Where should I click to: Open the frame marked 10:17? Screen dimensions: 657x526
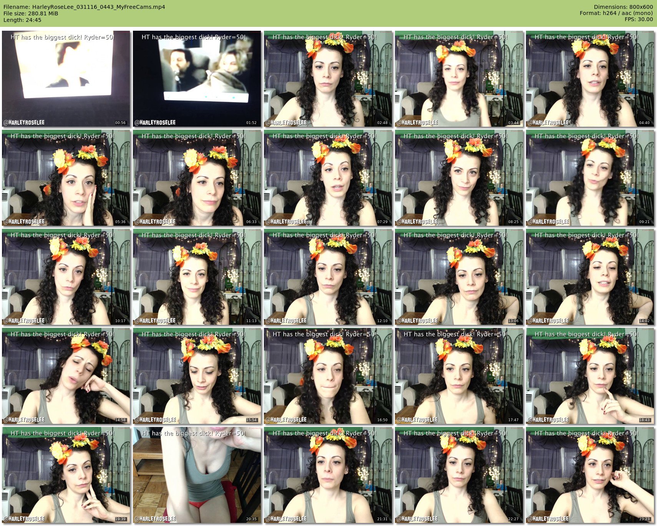pyautogui.click(x=66, y=277)
